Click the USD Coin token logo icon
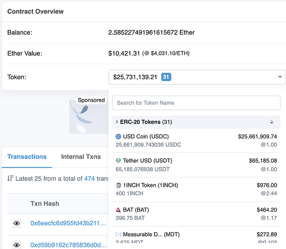286x249 pixels. point(119,136)
